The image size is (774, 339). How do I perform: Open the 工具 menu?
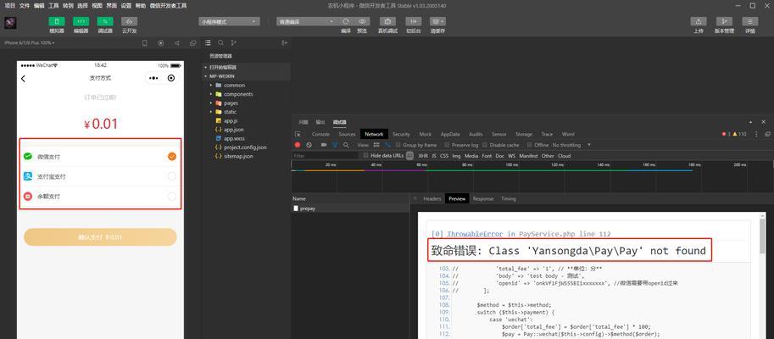click(x=53, y=6)
